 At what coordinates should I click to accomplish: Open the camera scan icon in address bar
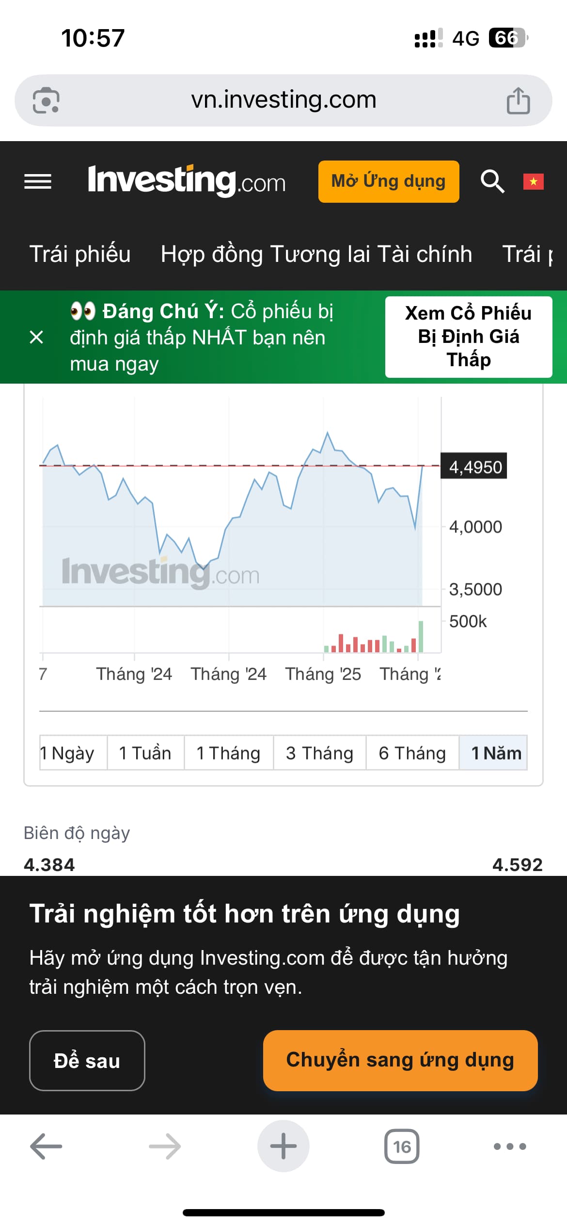(46, 101)
